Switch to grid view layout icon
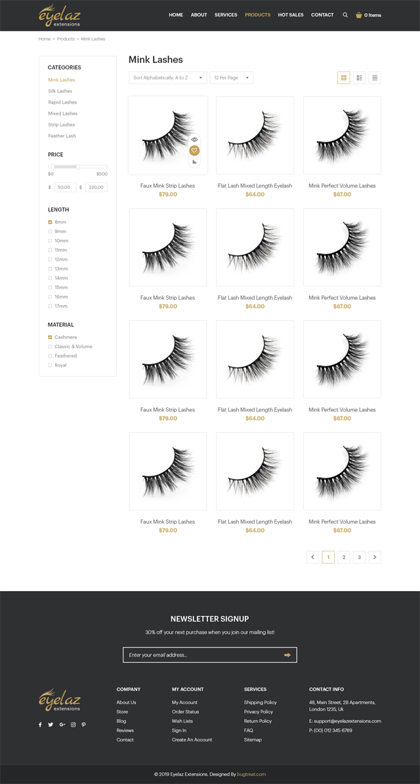This screenshot has width=420, height=784. pos(343,77)
